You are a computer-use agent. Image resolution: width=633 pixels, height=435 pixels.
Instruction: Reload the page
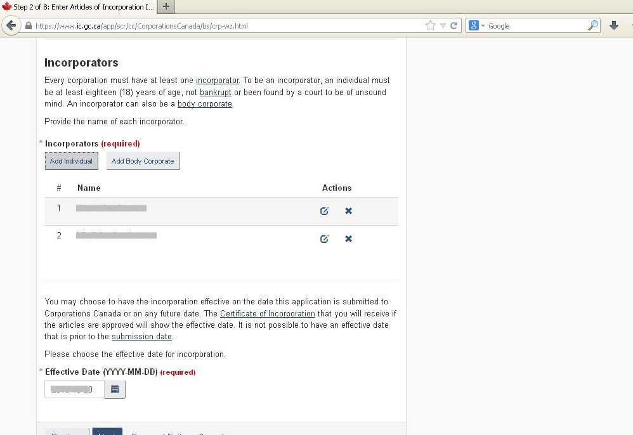(454, 26)
